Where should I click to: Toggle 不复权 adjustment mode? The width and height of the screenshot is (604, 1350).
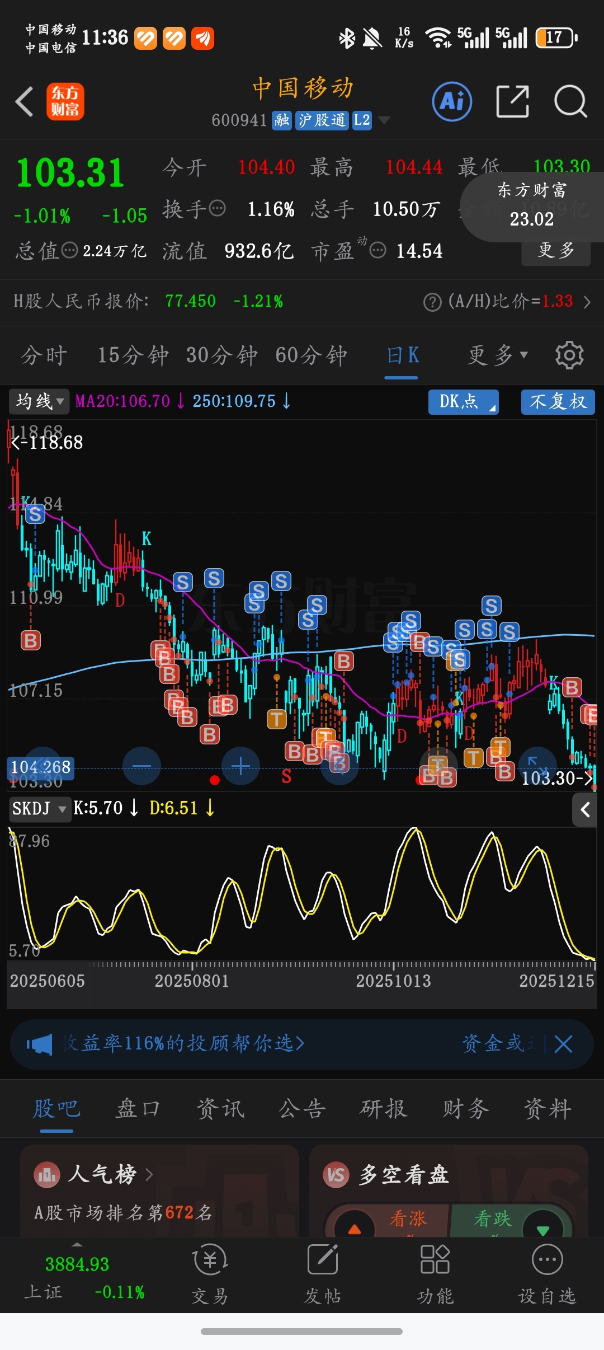click(x=558, y=402)
